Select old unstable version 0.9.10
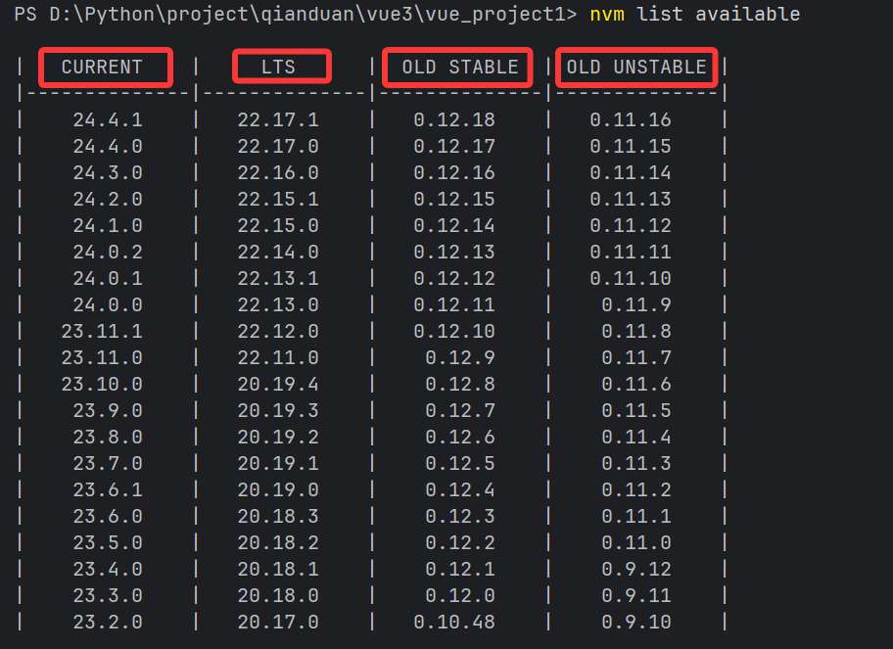This screenshot has height=649, width=893. click(x=636, y=622)
